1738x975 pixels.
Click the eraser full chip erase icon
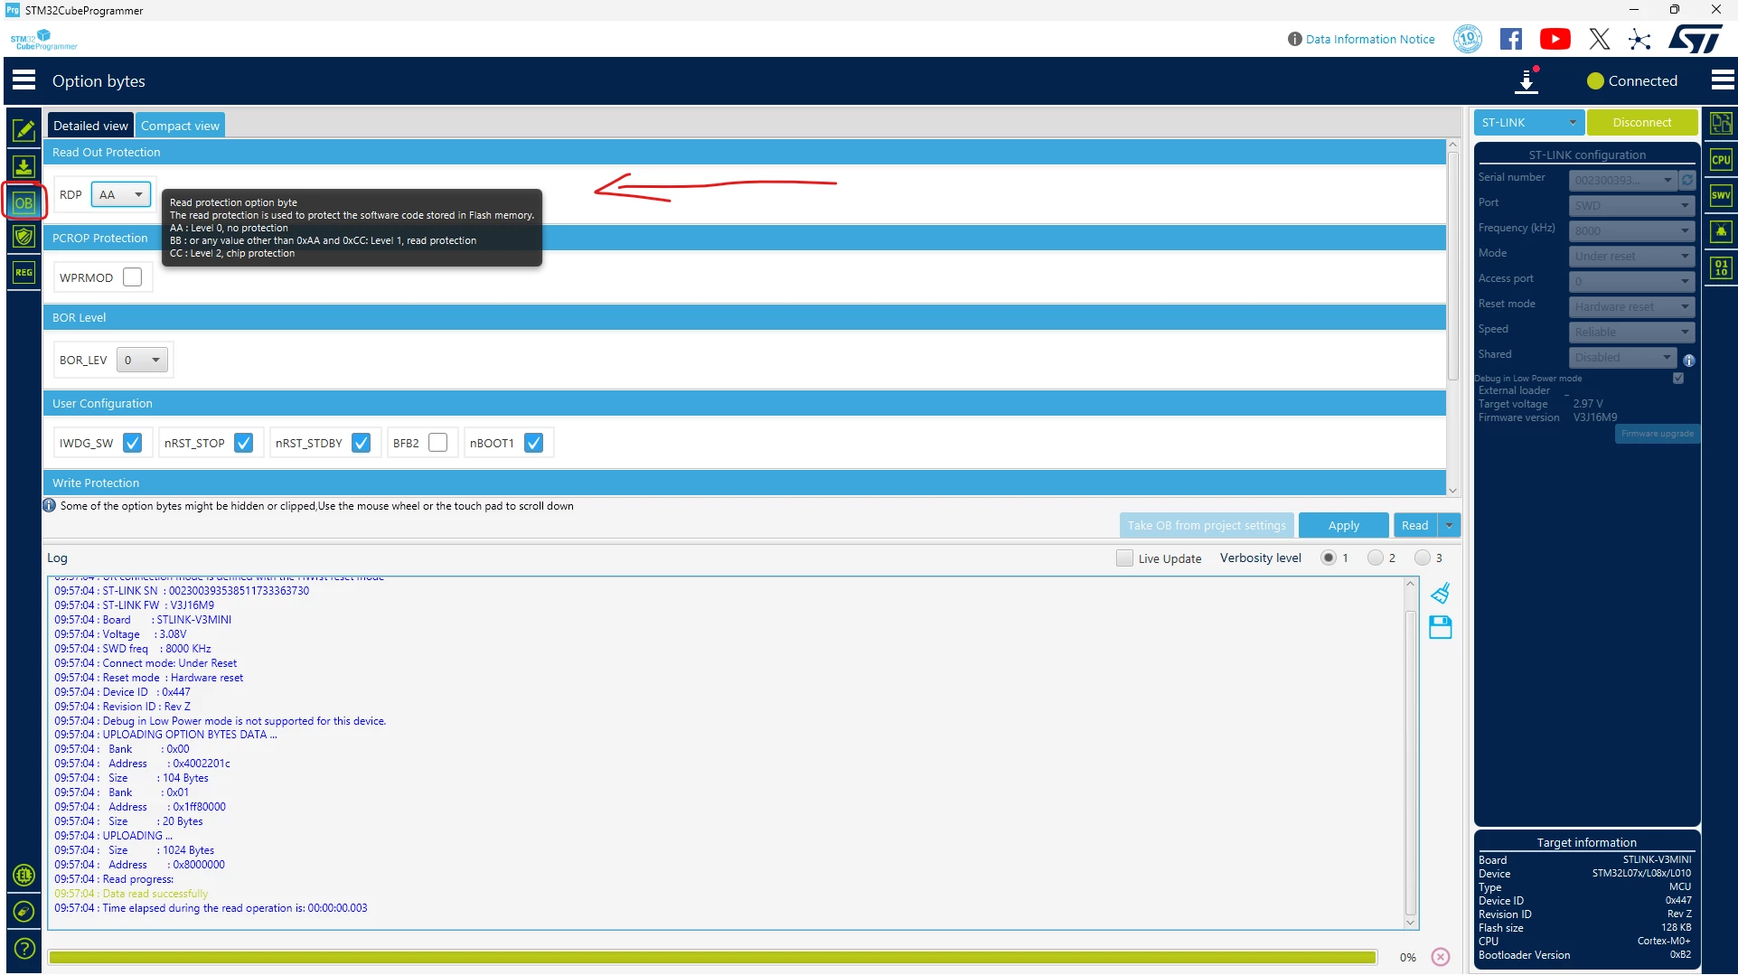(24, 912)
